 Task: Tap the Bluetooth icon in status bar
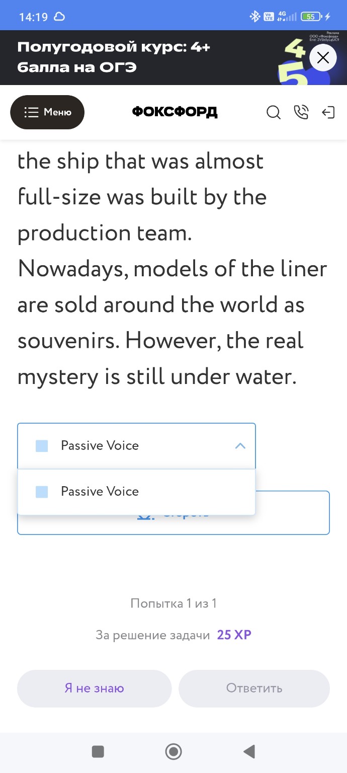click(x=255, y=17)
